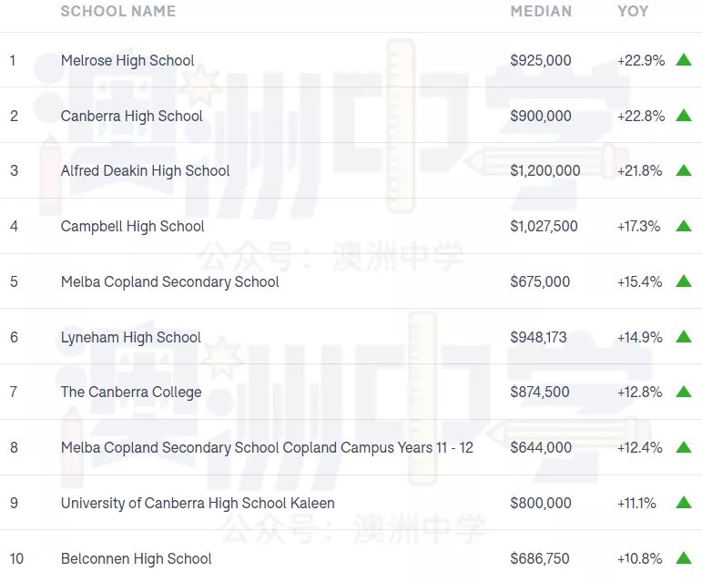
Task: Click green up arrow for Canberra High School
Action: pos(684,115)
